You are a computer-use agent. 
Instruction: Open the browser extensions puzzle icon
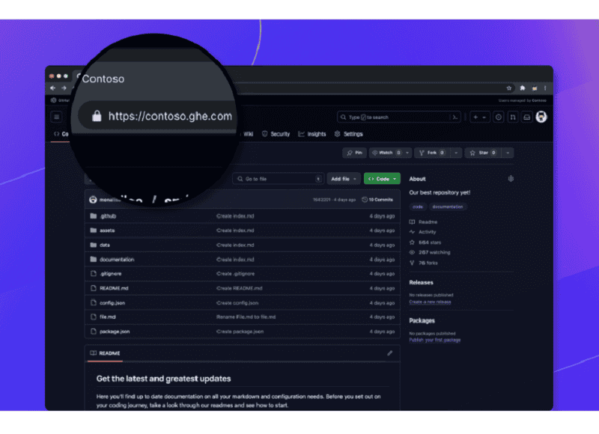522,88
